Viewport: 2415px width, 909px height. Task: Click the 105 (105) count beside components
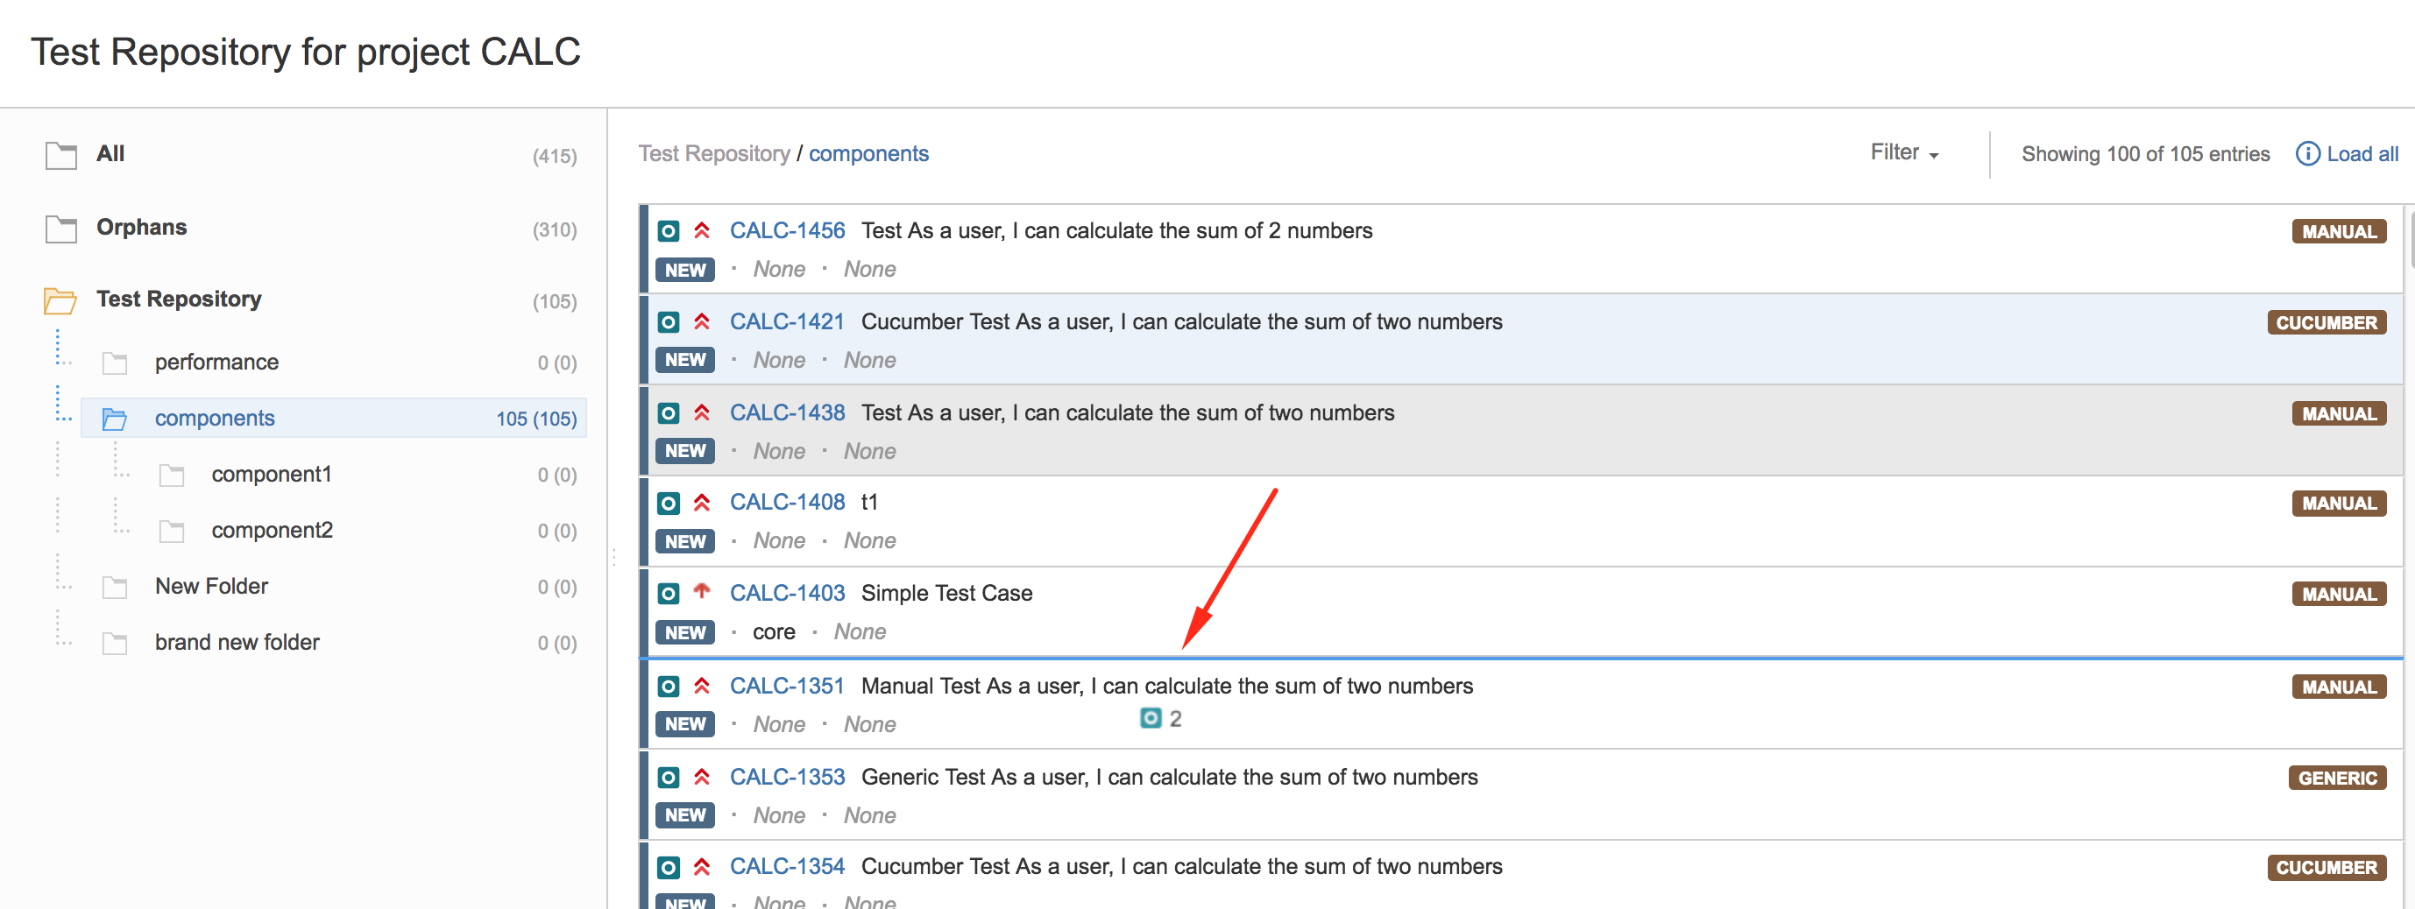coord(536,419)
